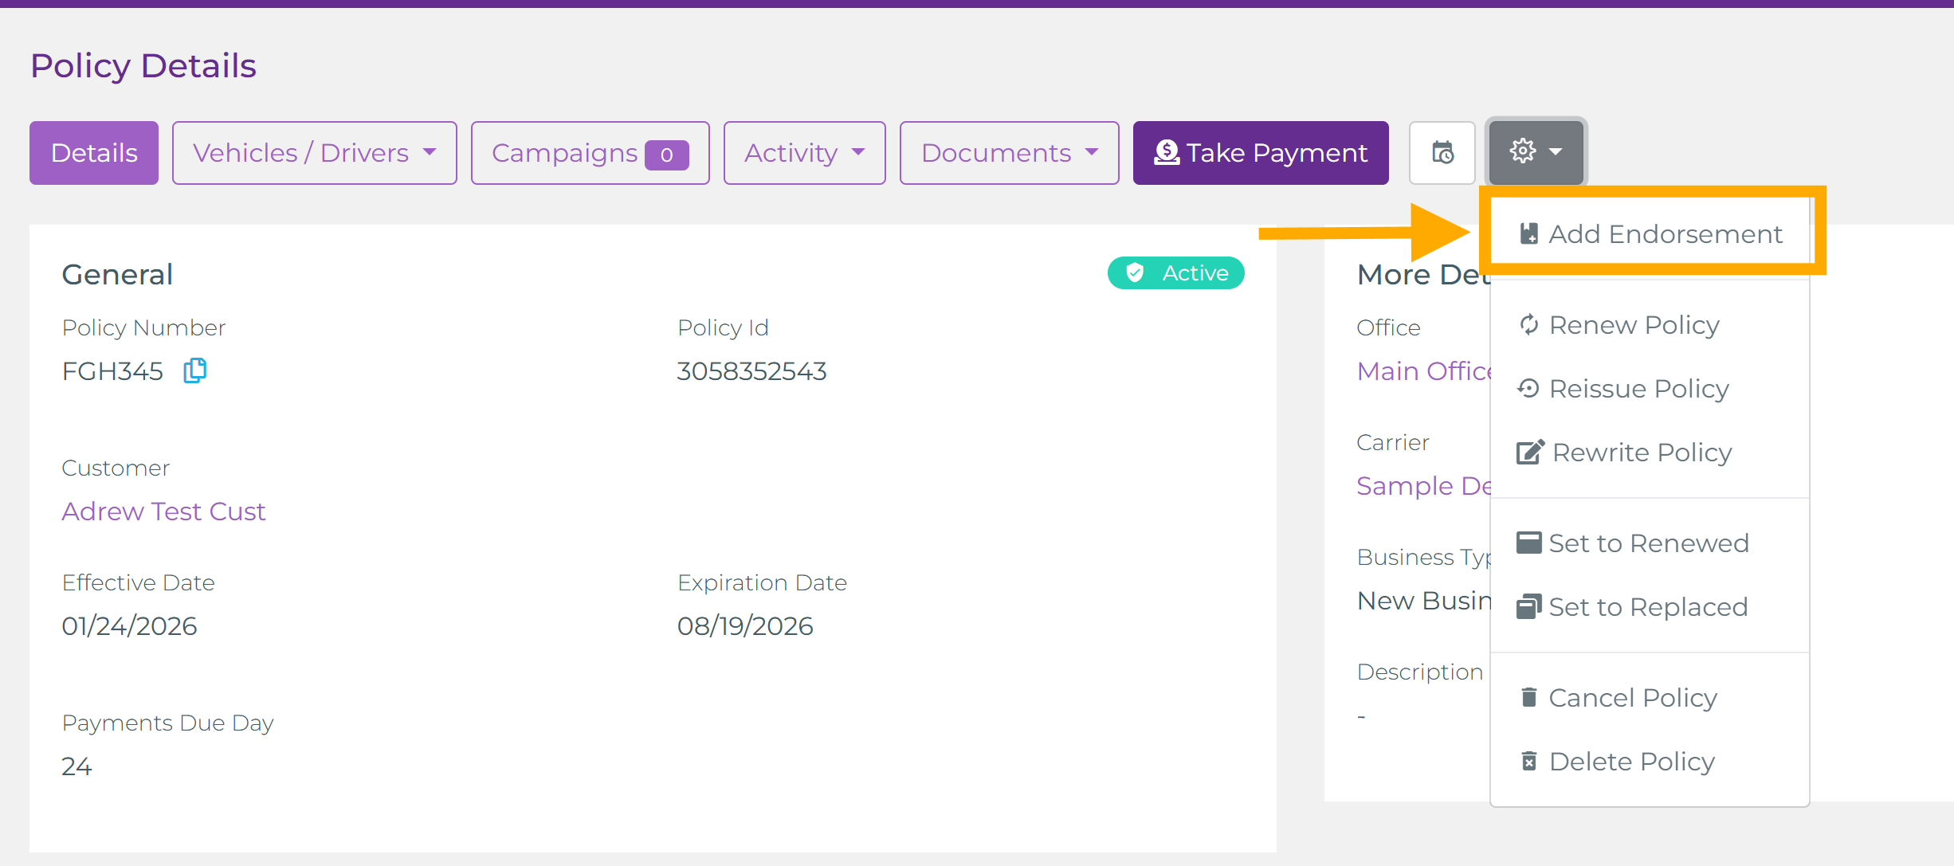Click the Set to Renewed icon
1954x866 pixels.
[x=1528, y=543]
